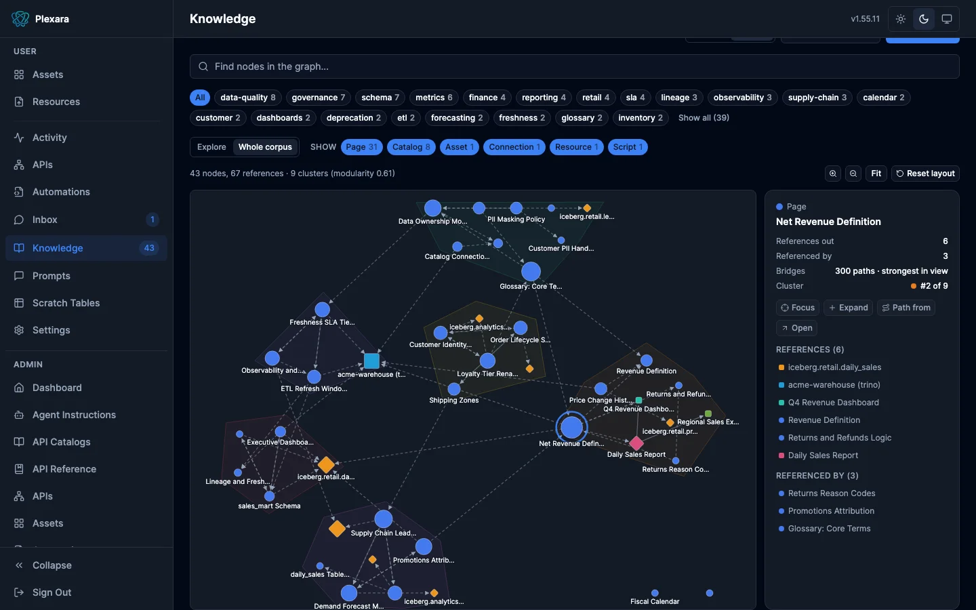Screen dimensions: 976x610
Task: Open the admin Dashboard icon
Action: [x=19, y=388]
